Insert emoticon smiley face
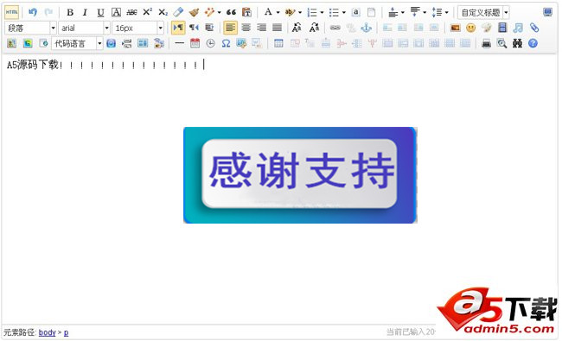The height and width of the screenshot is (341, 562). (470, 28)
